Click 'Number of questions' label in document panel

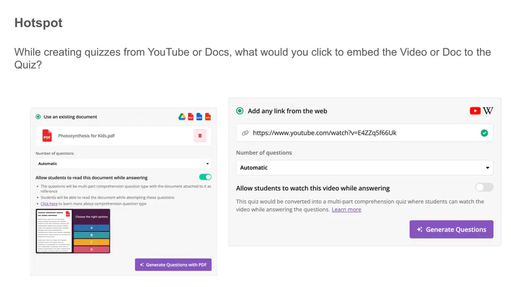tap(55, 153)
